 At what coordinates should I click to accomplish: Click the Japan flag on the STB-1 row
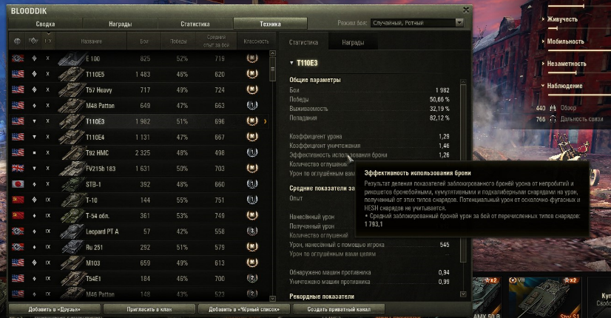[18, 184]
